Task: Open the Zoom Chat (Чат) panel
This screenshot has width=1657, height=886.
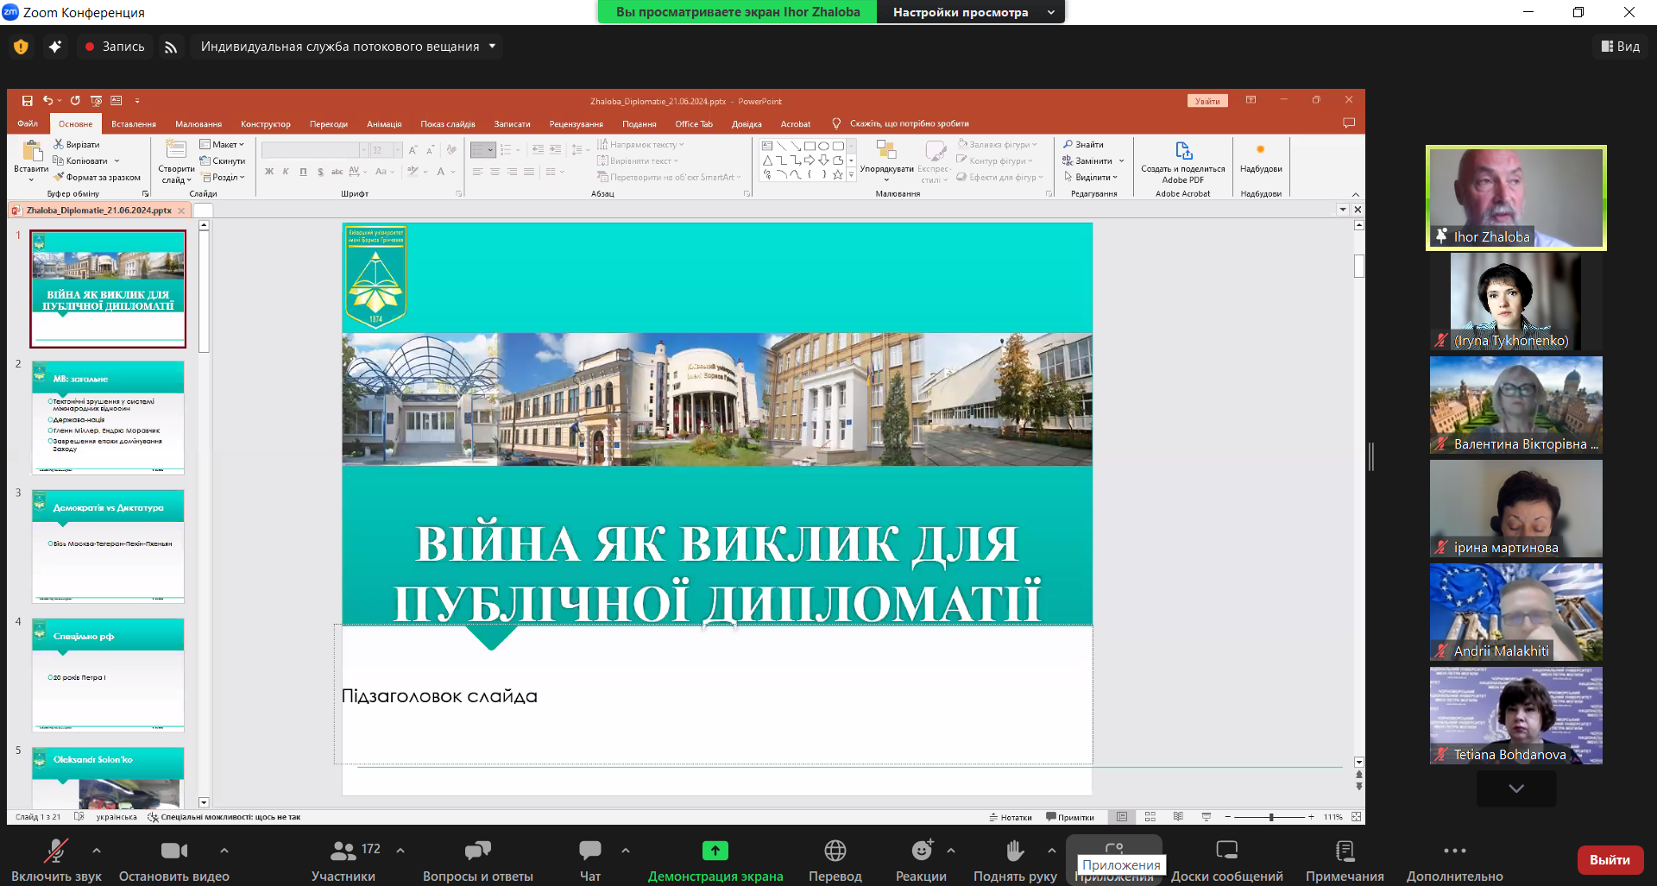Action: click(x=590, y=860)
